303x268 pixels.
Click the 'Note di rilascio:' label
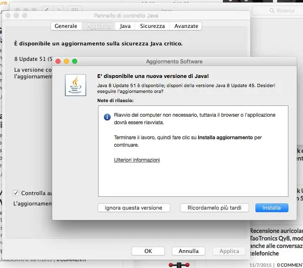[x=115, y=100]
